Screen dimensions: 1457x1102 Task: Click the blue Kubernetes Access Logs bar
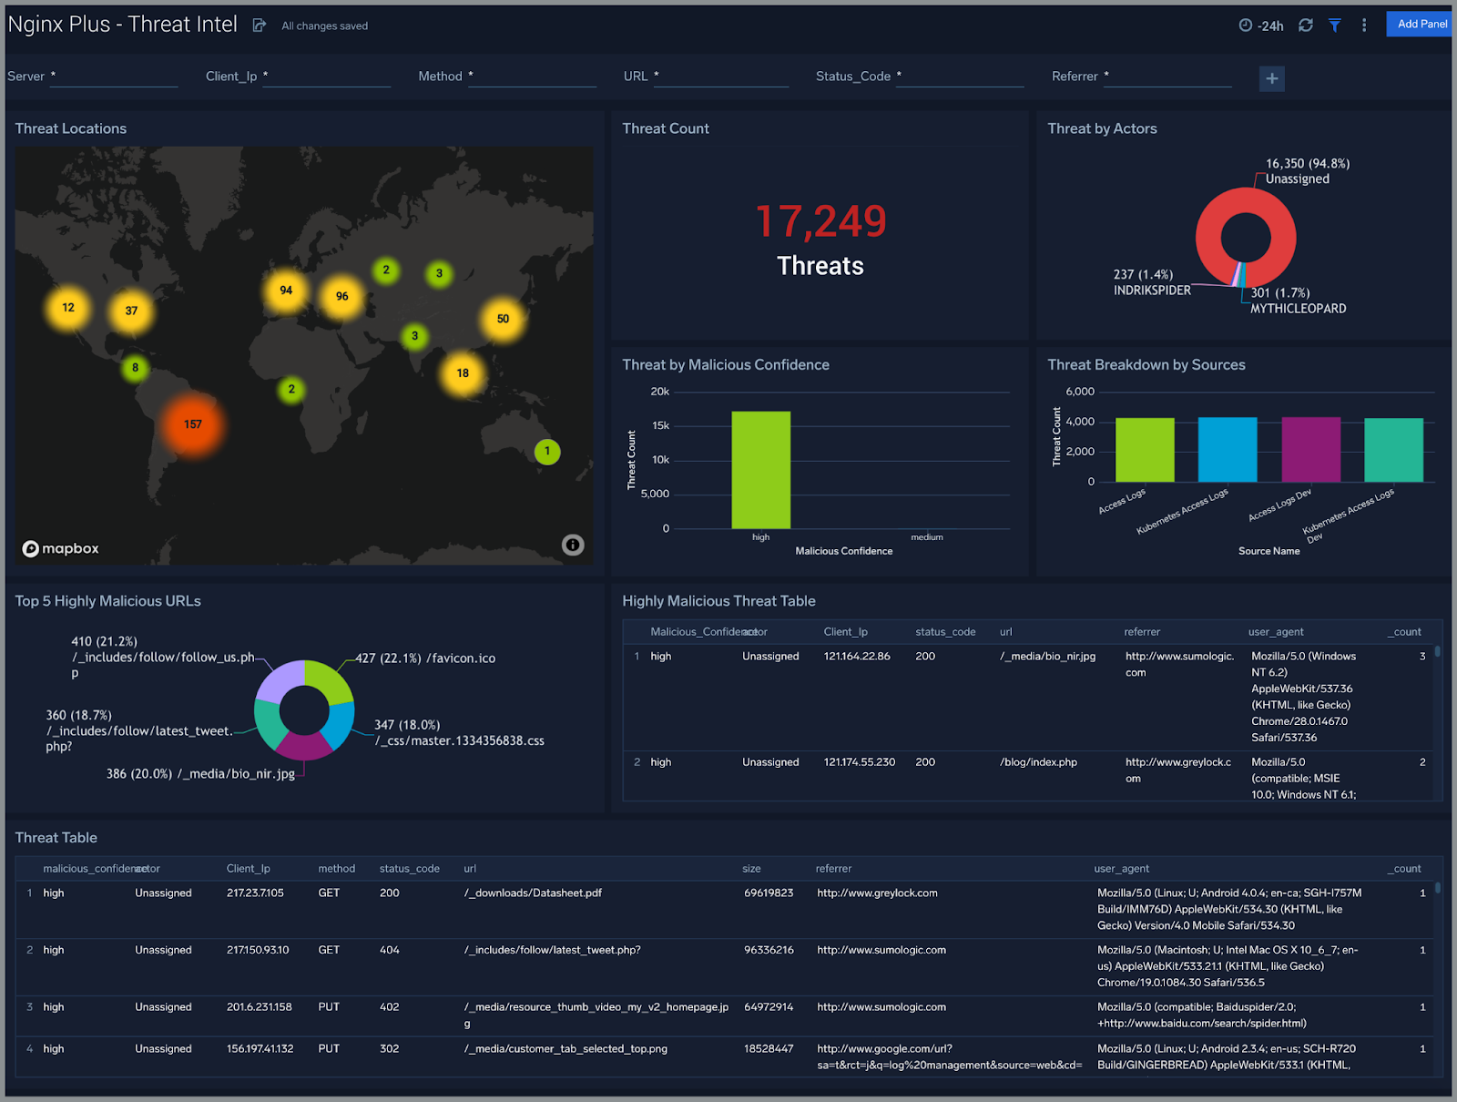[1228, 450]
